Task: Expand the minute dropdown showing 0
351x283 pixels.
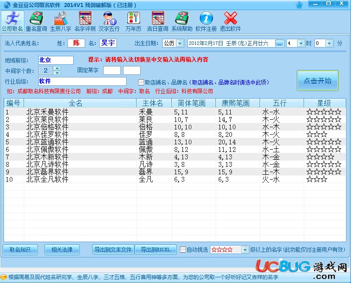Action: pyautogui.click(x=329, y=43)
